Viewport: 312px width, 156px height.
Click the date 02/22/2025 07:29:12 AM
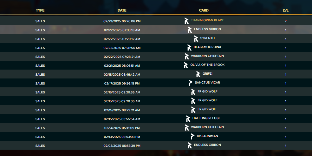coord(122,39)
